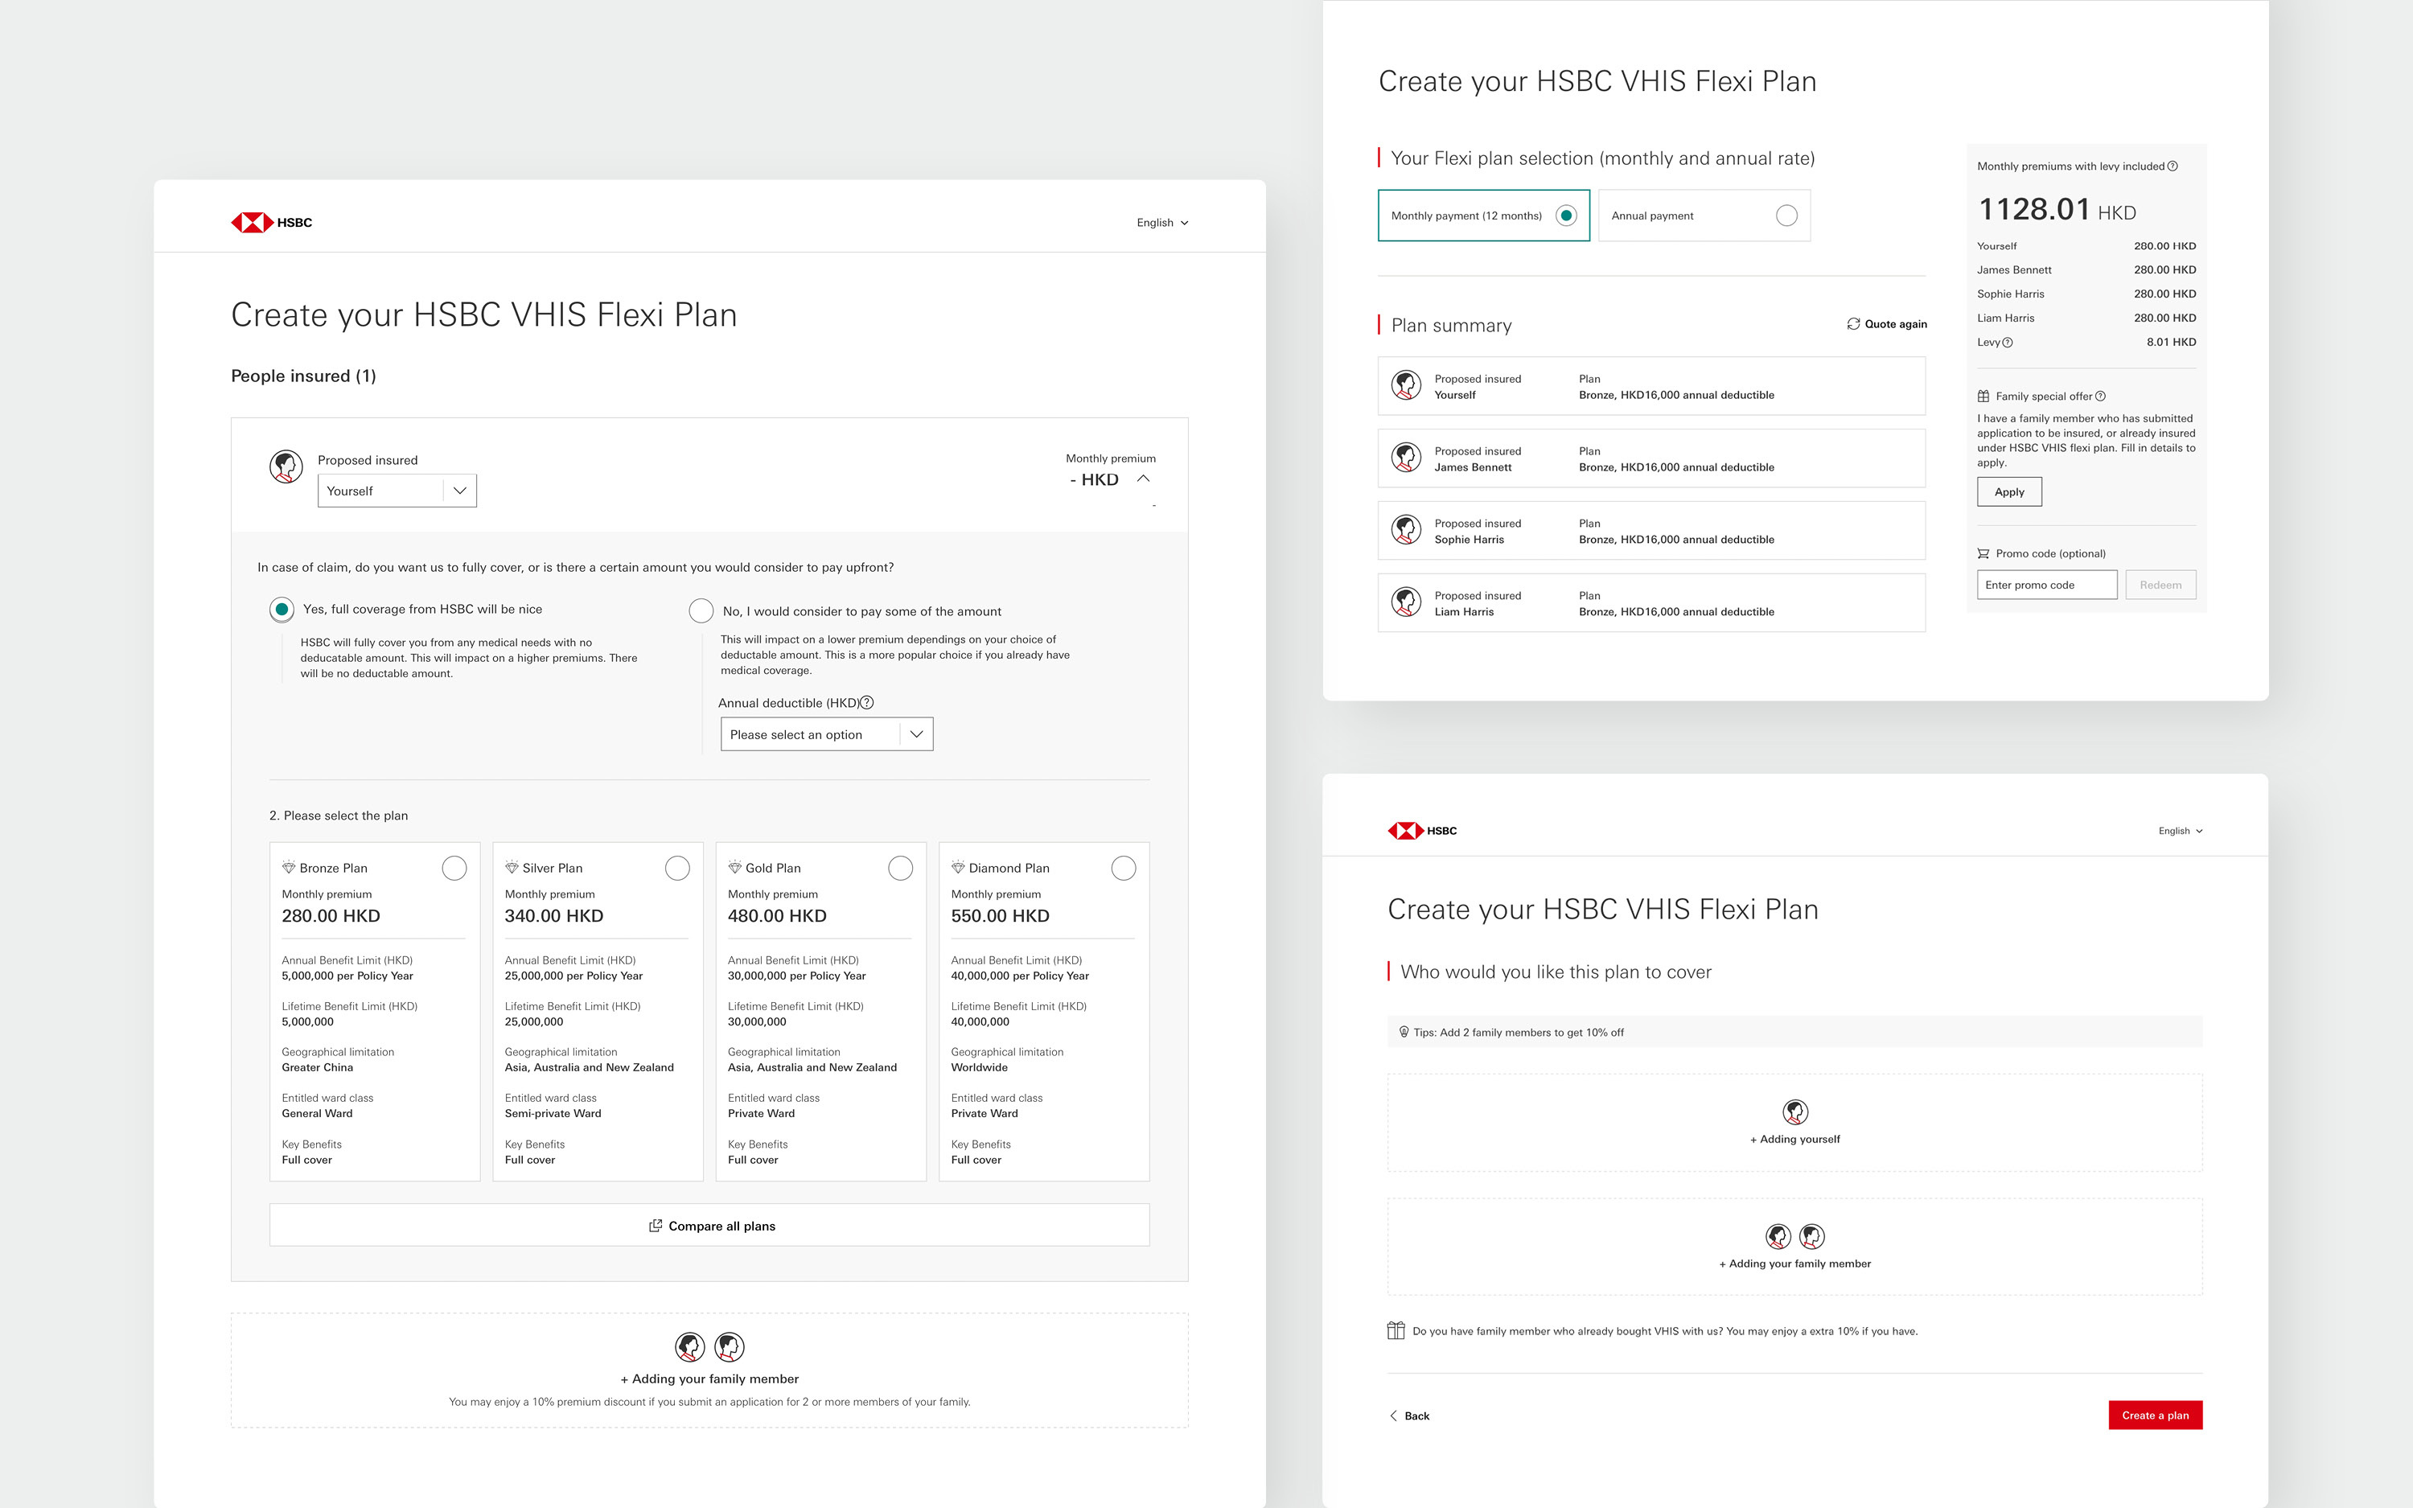Click the General Ward value in Bronze Plan

(317, 1113)
